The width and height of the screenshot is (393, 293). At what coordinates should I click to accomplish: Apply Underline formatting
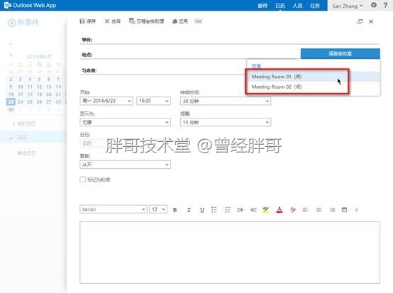click(202, 210)
